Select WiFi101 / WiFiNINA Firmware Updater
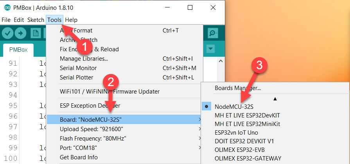This screenshot has width=350, height=164. [x=125, y=91]
